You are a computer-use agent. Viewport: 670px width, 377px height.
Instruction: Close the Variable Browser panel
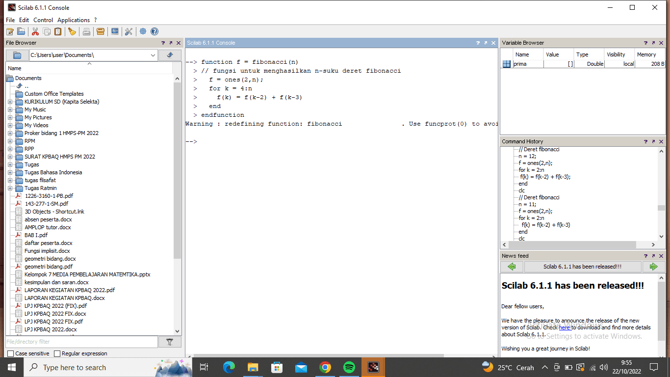[x=661, y=43]
